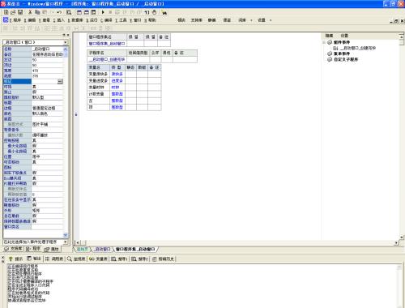Open the 词库 dropdown arrow
The image size is (405, 308).
pos(251,20)
